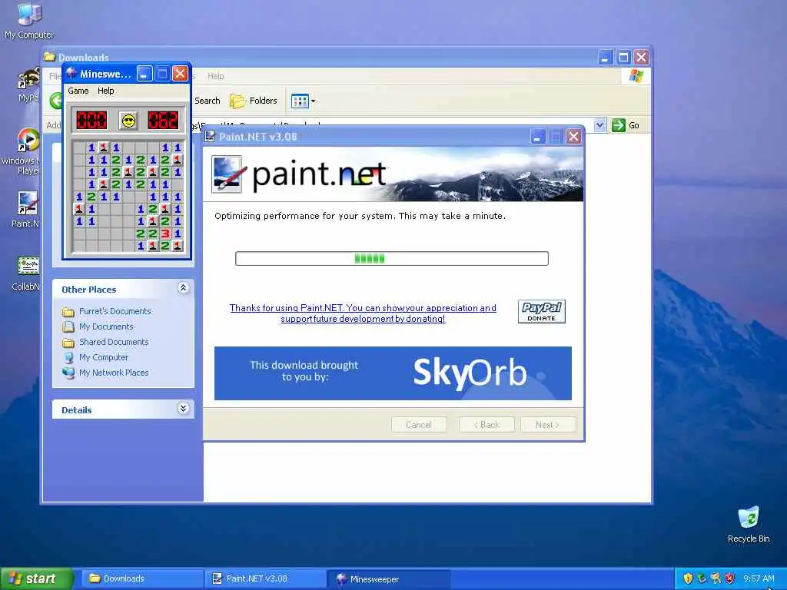Click the SkyOrb sponsor banner
Screen dimensions: 787x590
click(x=393, y=373)
